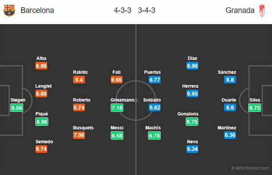272x175 pixels.
Task: Click Neva's 6.34 rating badge
Action: (192, 149)
